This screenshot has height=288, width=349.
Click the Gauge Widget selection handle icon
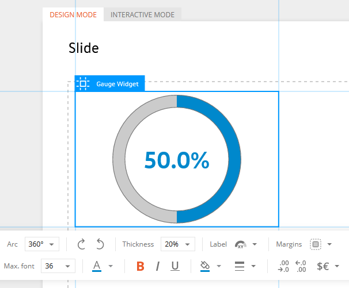(x=83, y=83)
